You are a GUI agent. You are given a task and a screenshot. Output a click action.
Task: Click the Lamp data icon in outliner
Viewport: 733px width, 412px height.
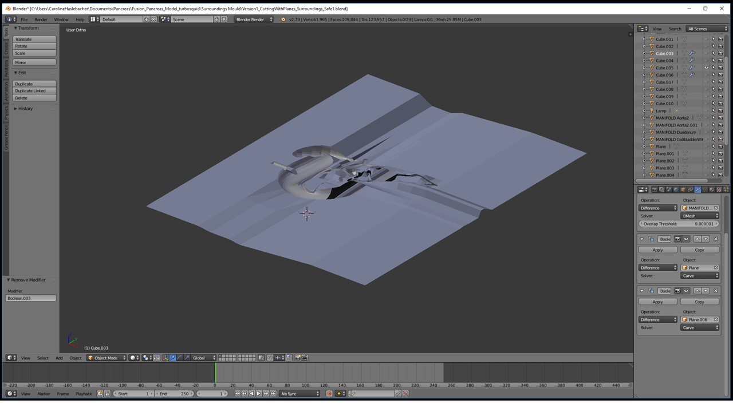(x=676, y=110)
